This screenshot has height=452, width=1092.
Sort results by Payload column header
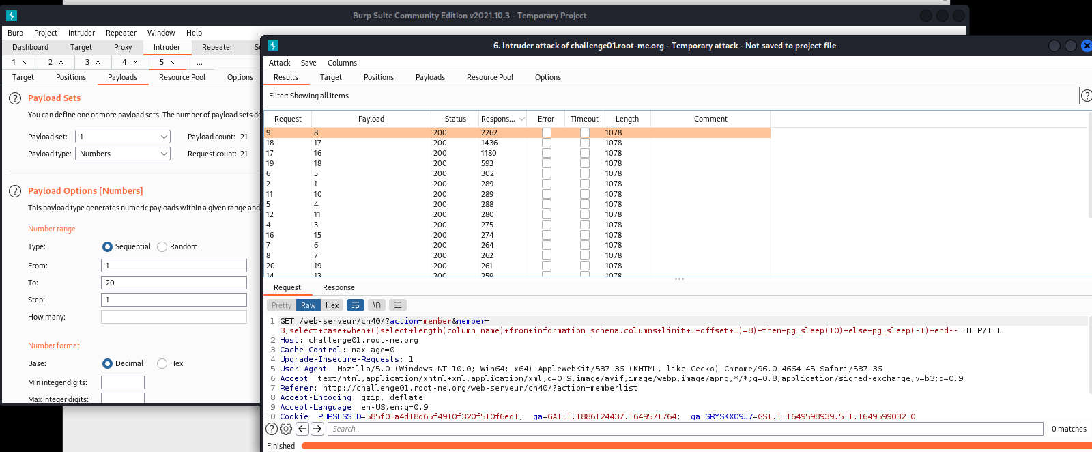click(x=371, y=119)
